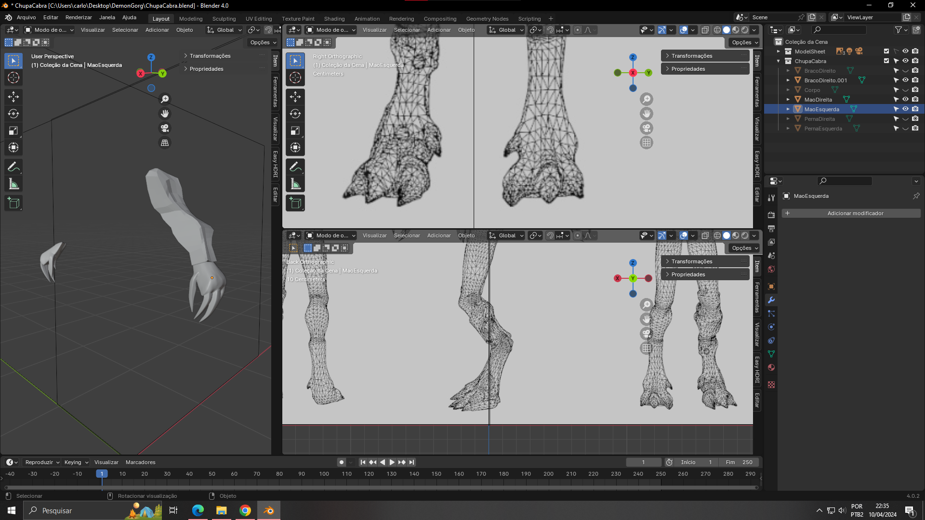Click the Fim 250 end frame field

click(739, 462)
